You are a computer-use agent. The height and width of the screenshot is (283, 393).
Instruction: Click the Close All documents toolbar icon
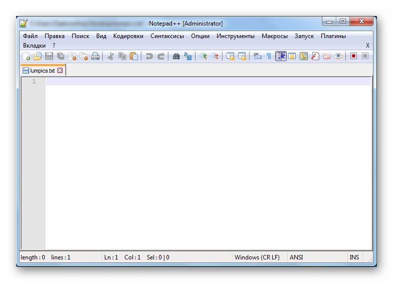[84, 56]
